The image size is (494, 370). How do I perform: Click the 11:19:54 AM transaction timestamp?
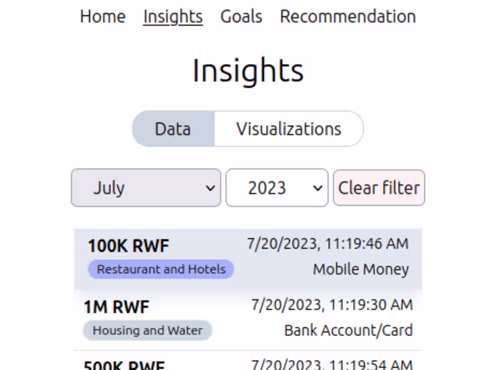click(332, 364)
